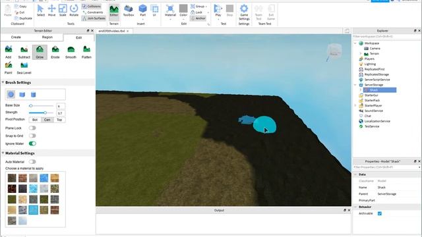422x237 pixels.
Task: Activate the Rotate tool
Action: coord(74,11)
